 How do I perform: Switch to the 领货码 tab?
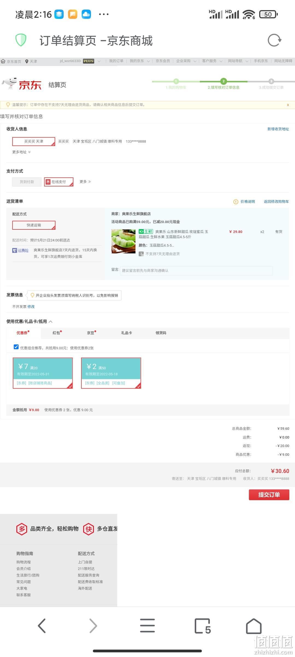pyautogui.click(x=161, y=333)
